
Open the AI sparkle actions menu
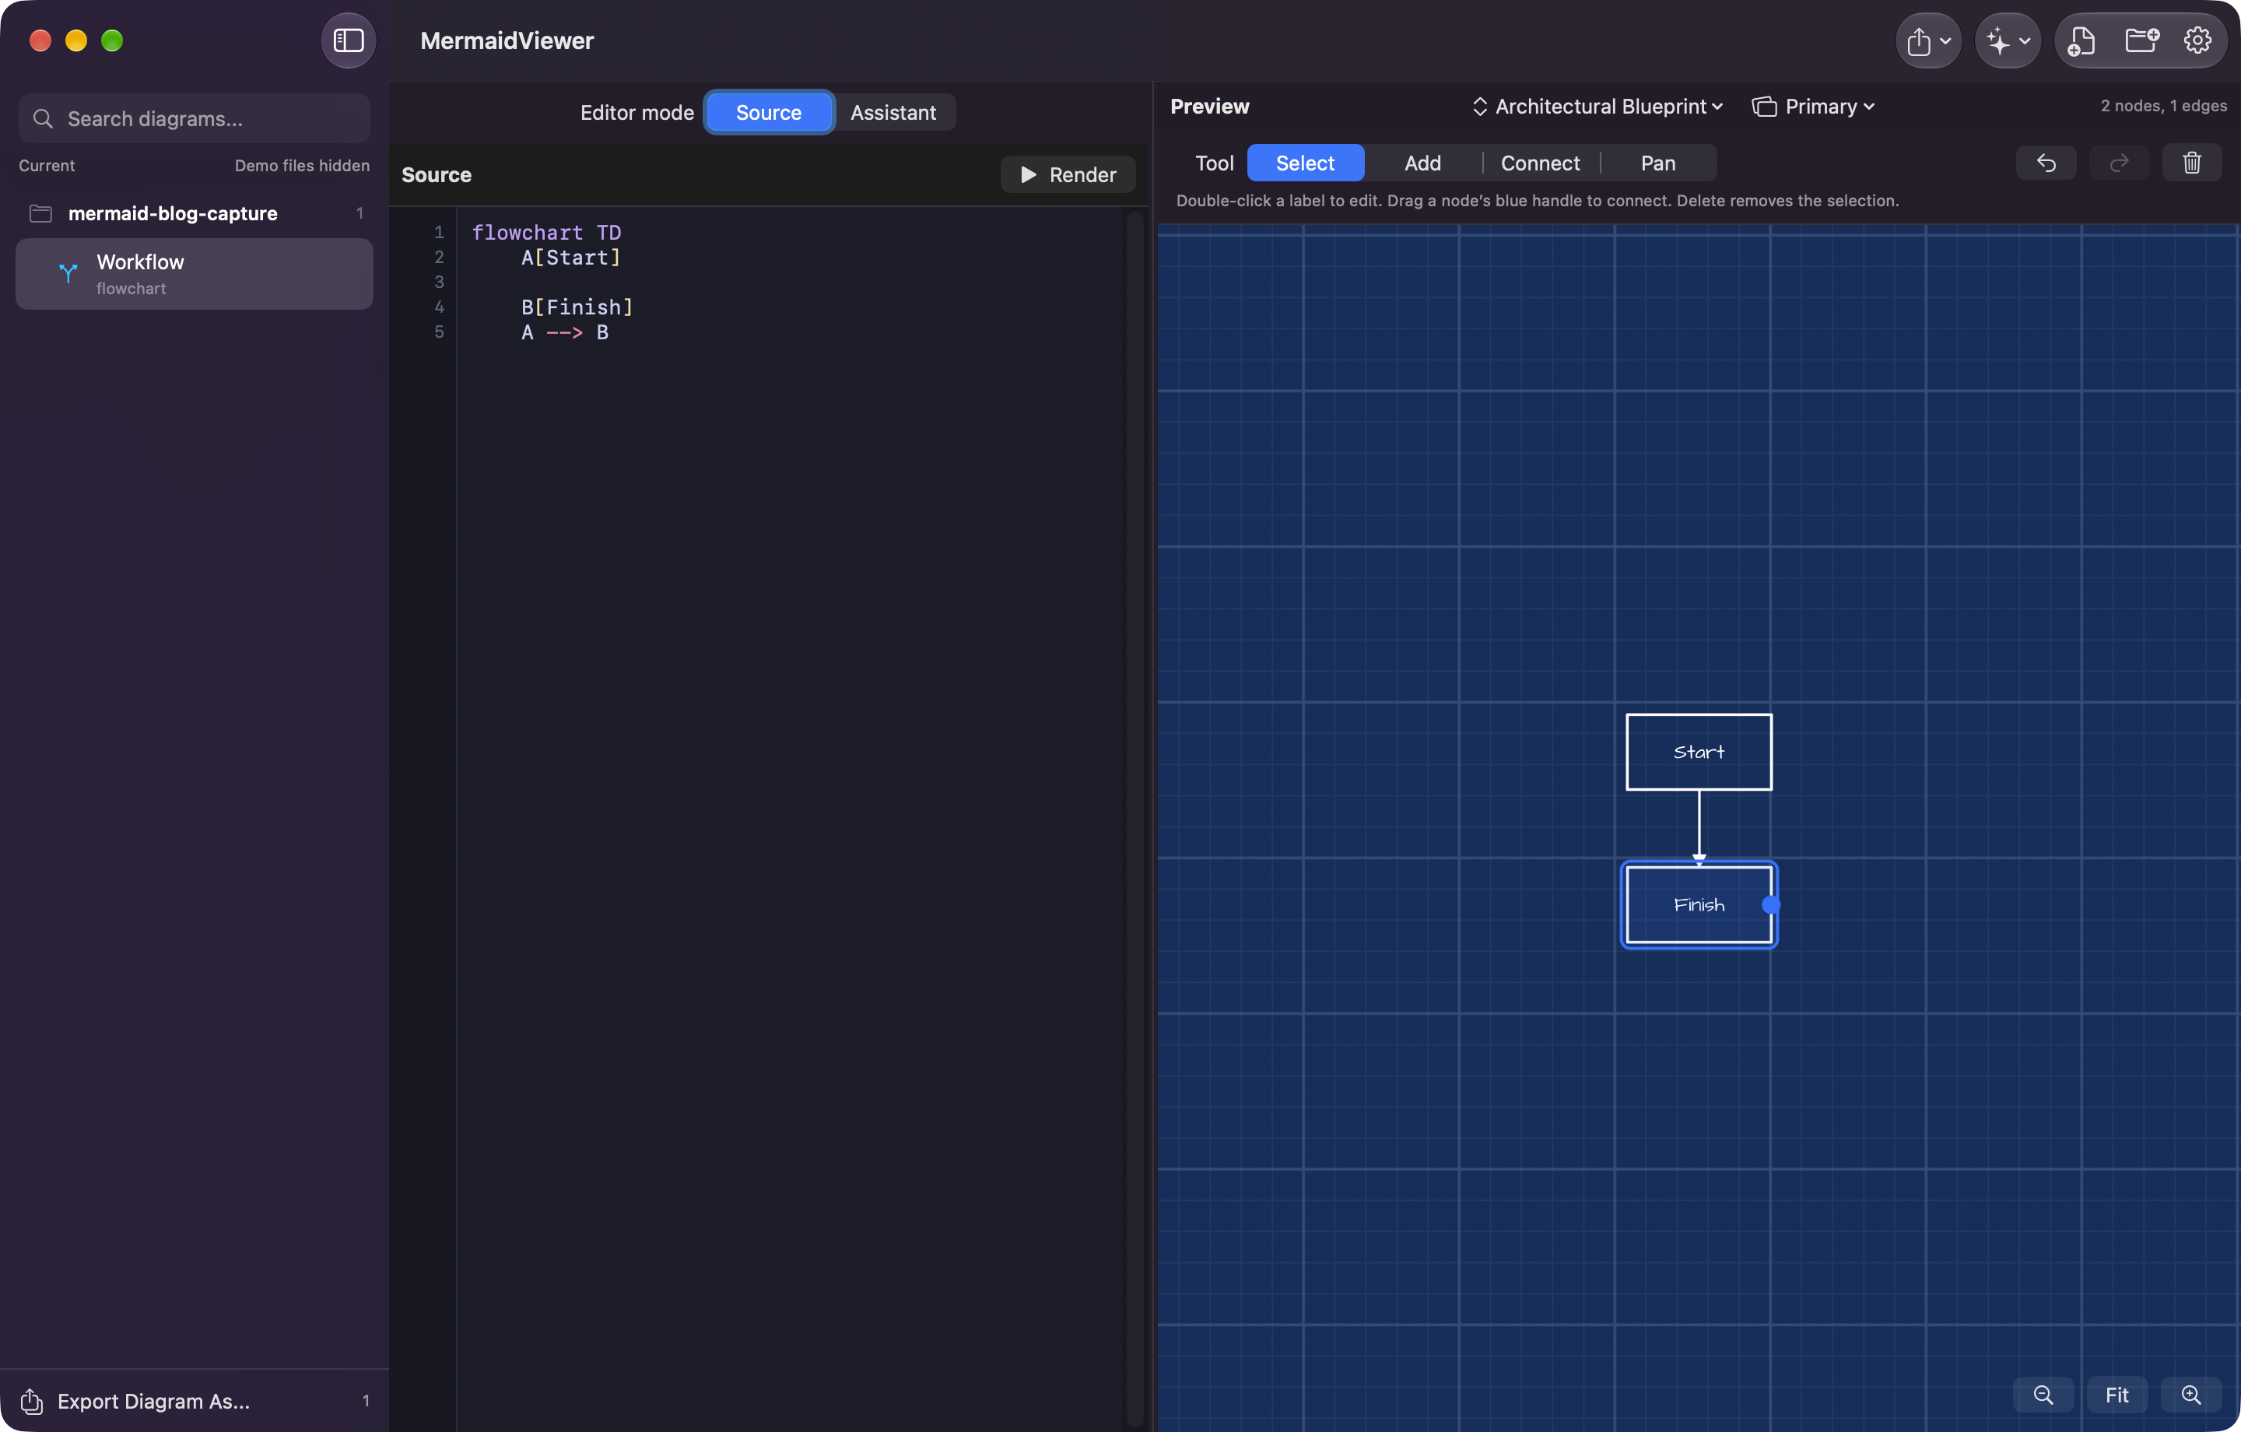tap(1997, 41)
